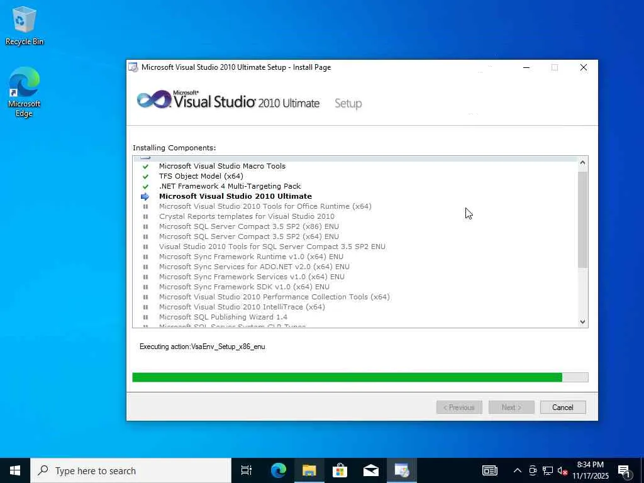Click pending icon beside Crystal Reports templates
Screen dimensions: 644x483
(145, 216)
